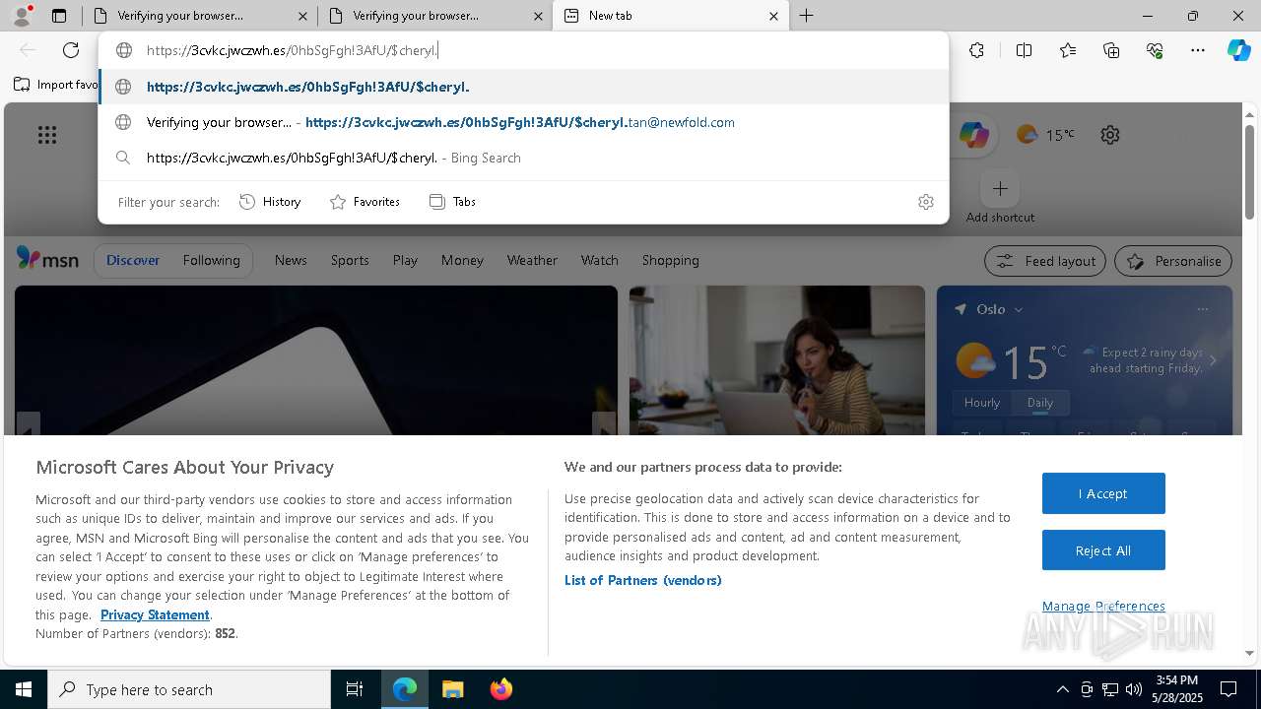Click the Personalise button
Viewport: 1261px width, 709px height.
point(1173,261)
